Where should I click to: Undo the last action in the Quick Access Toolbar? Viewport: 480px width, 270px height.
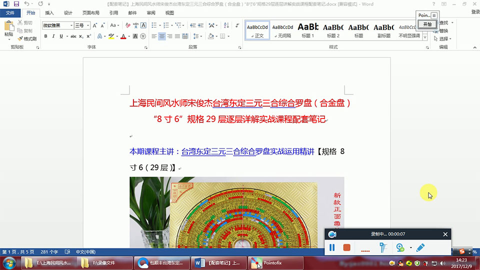(x=26, y=4)
